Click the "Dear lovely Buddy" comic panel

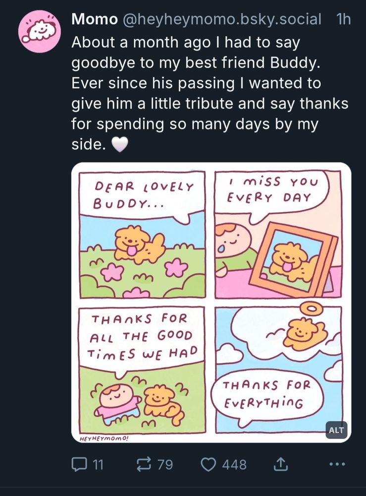point(143,234)
